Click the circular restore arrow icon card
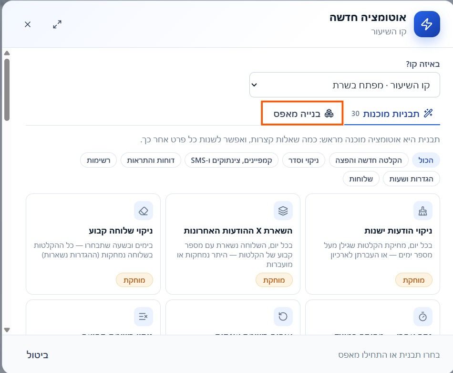 (283, 317)
